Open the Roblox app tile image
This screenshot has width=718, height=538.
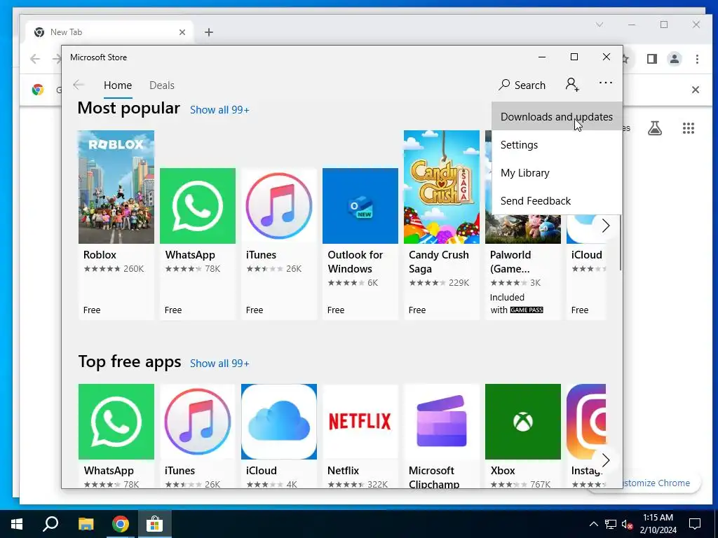116,187
